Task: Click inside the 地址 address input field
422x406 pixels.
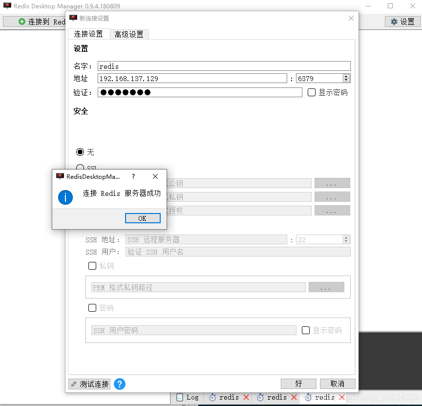Action: point(190,78)
